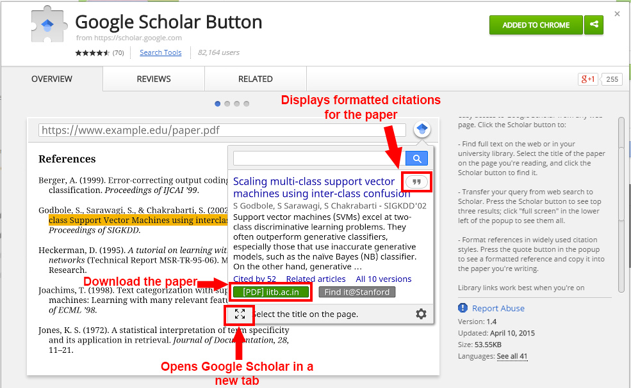Switch to the Related tab
This screenshot has height=388, width=631.
pyautogui.click(x=256, y=79)
